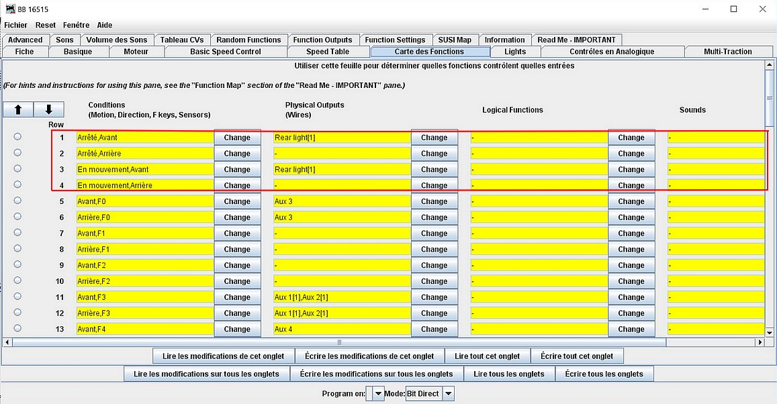Screen dimensions: 777x404
Task: Select the radio button for row 12
Action: [x=18, y=312]
